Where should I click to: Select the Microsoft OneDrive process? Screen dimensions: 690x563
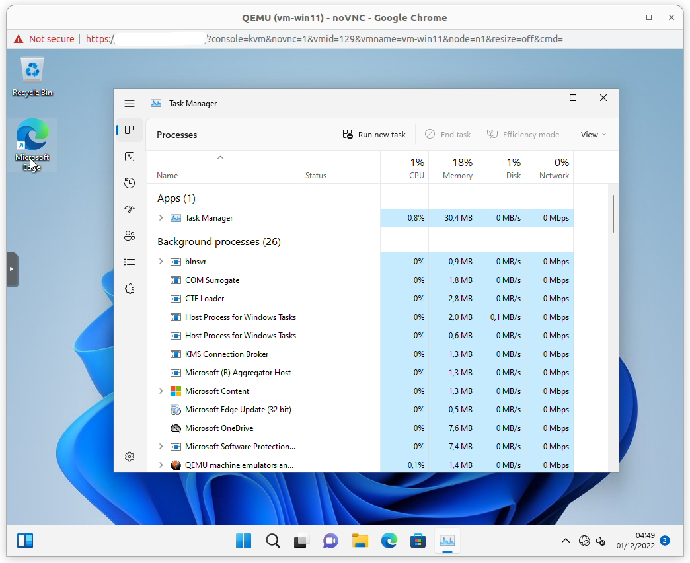pyautogui.click(x=360, y=428)
